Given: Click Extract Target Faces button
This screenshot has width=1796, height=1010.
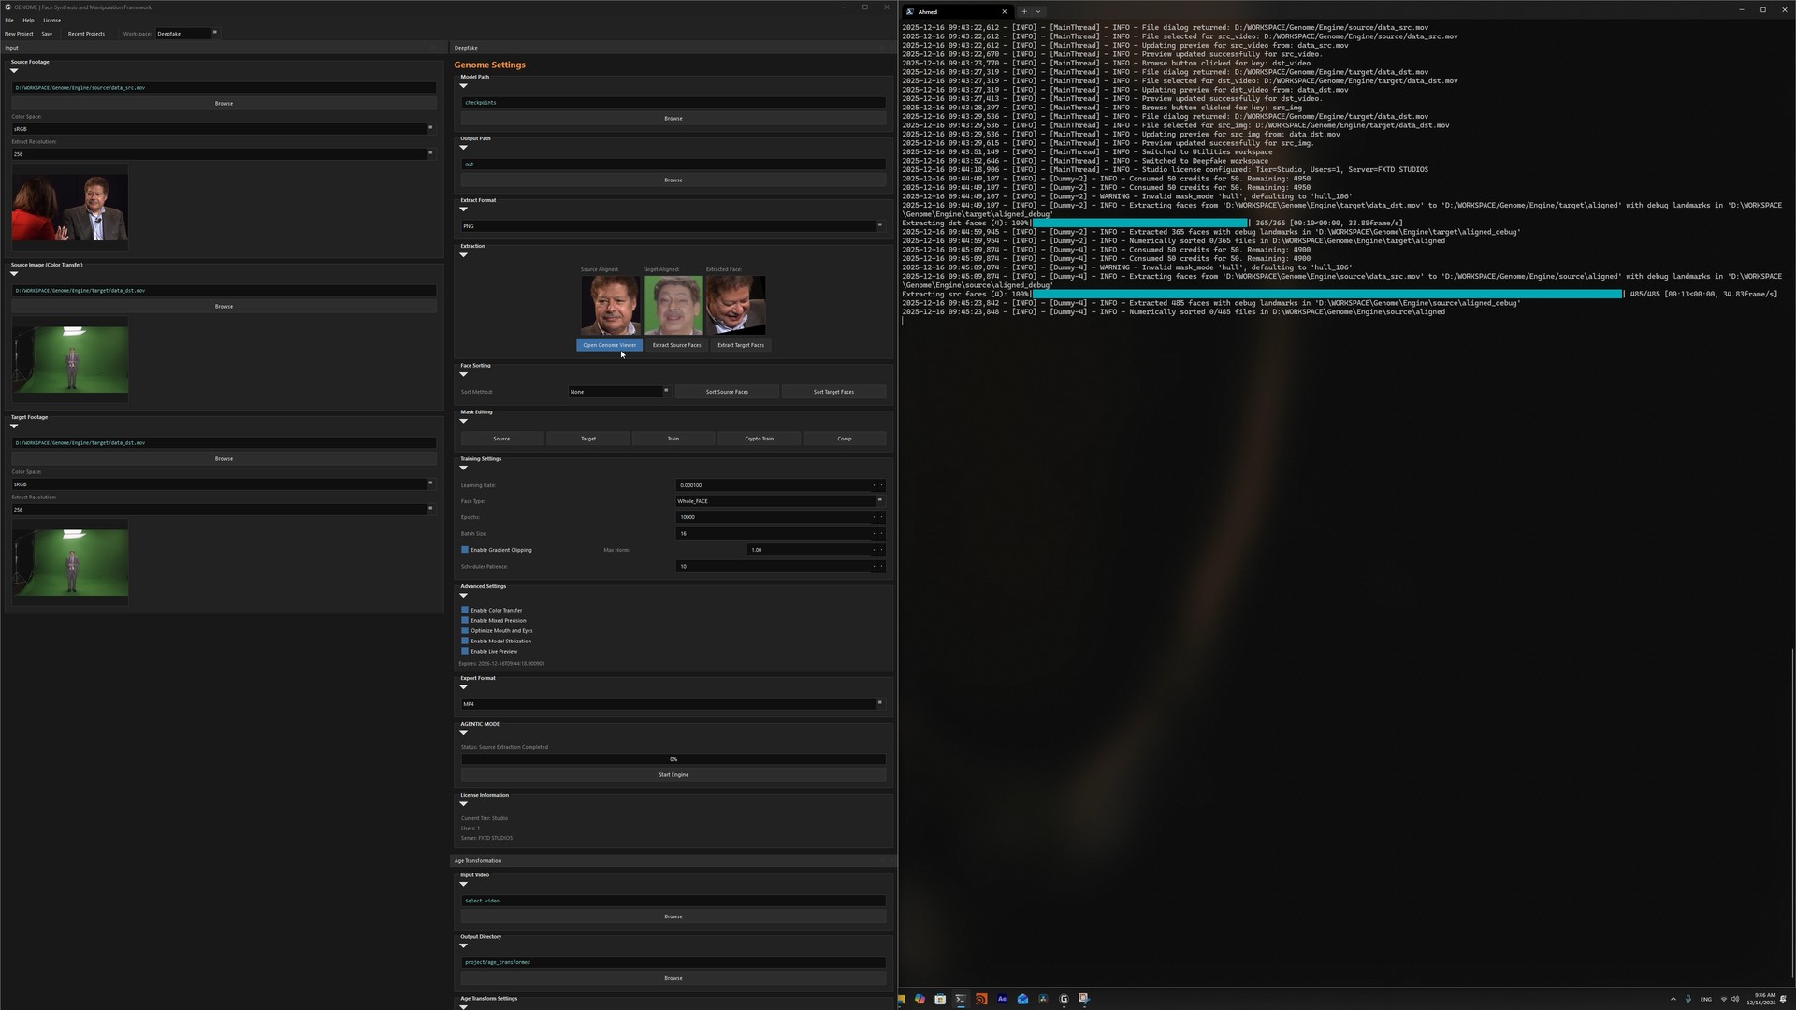Looking at the screenshot, I should (x=740, y=345).
